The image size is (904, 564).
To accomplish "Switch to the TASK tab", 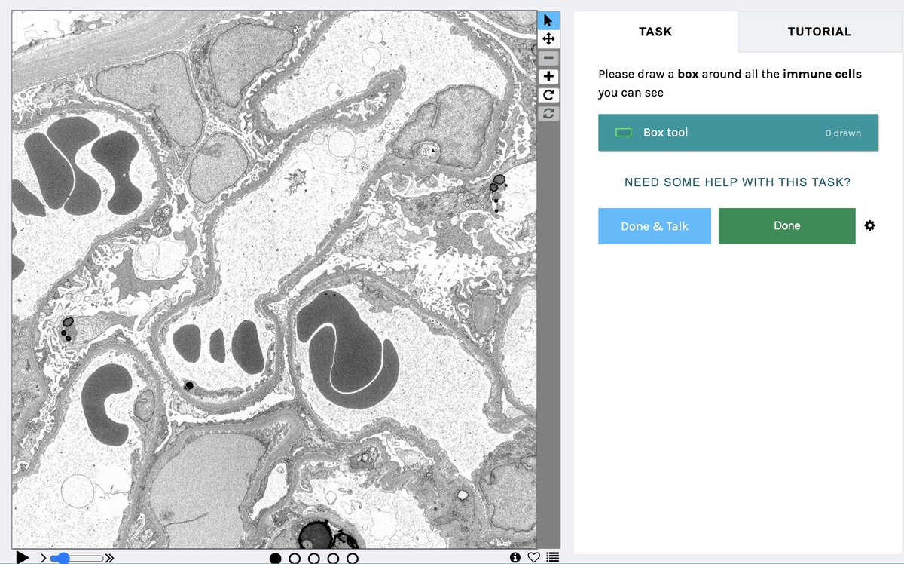I will [655, 32].
